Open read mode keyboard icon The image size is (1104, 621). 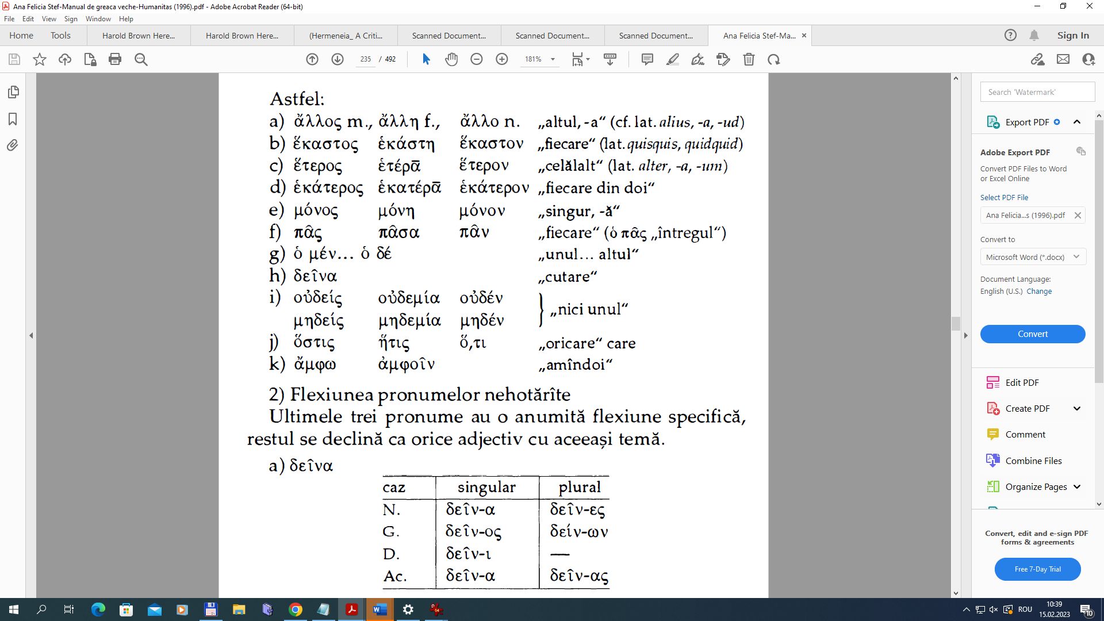pos(610,59)
